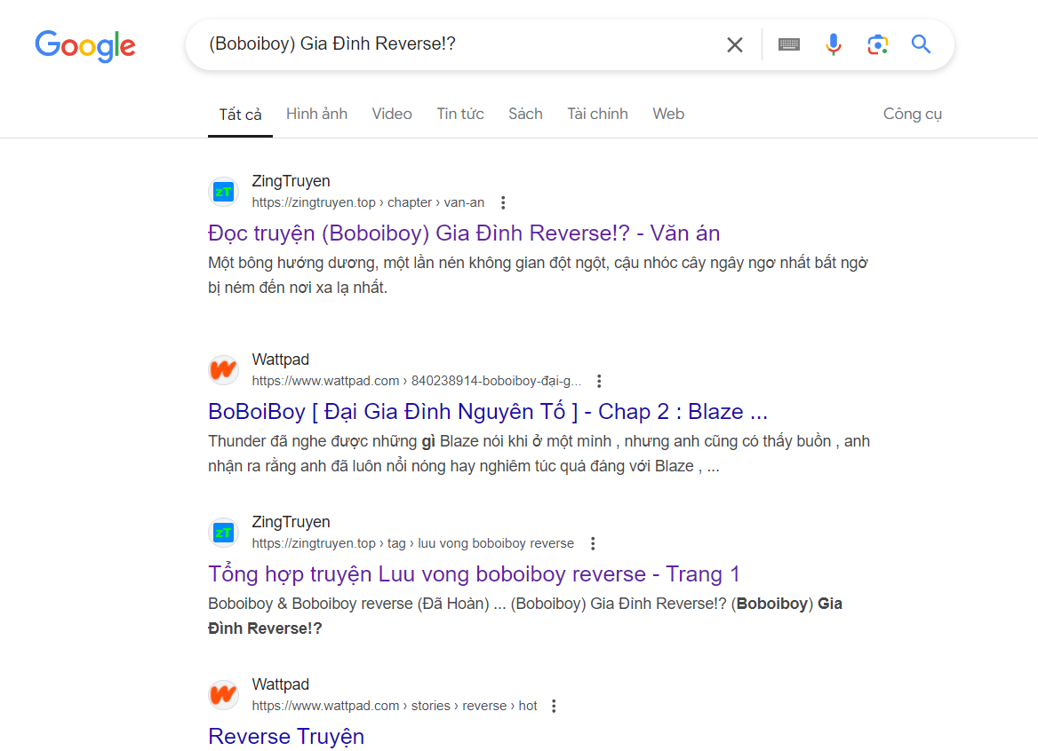Screen dimensions: 1038x751
Task: Open the Công cụ search tools
Action: [x=912, y=114]
